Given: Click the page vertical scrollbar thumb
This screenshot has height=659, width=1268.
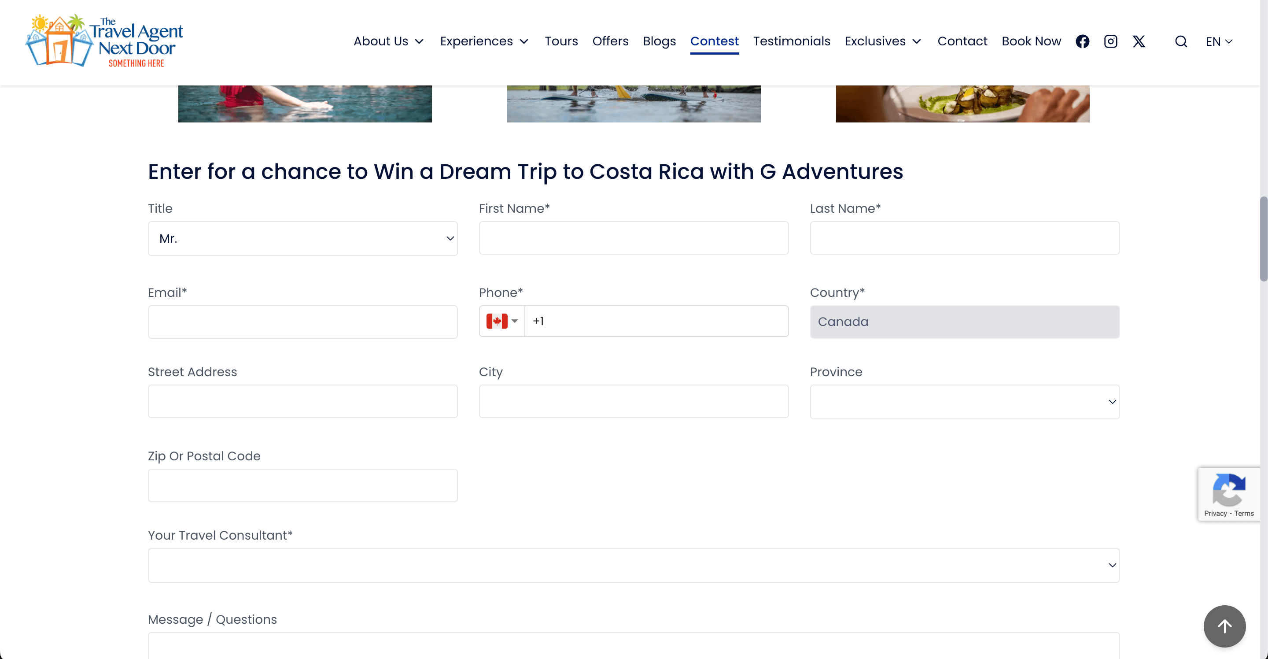Looking at the screenshot, I should click(x=1263, y=239).
